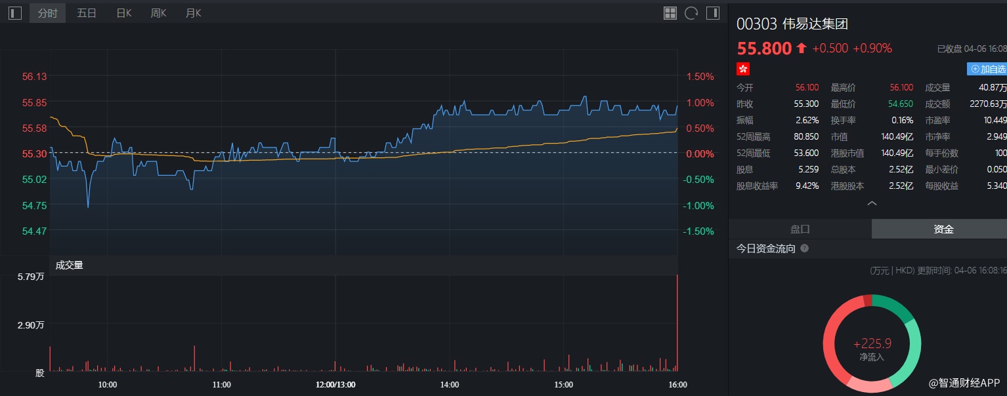The height and width of the screenshot is (396, 1007).
Task: Toggle the left sidebar panel icon
Action: click(x=15, y=13)
